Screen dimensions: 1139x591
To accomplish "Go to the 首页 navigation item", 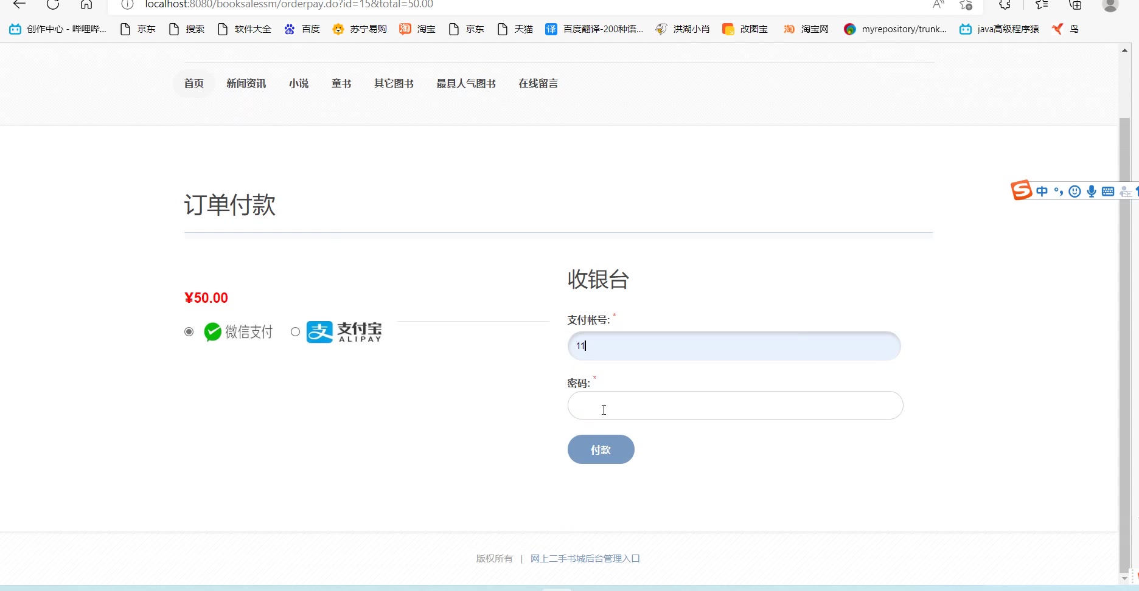I will pos(194,83).
